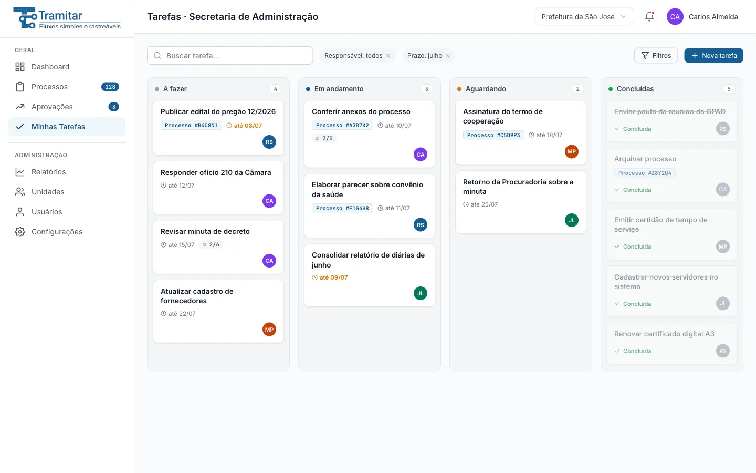This screenshot has width=756, height=473.
Task: Select Minhas Tarefas in sidebar
Action: click(x=67, y=127)
